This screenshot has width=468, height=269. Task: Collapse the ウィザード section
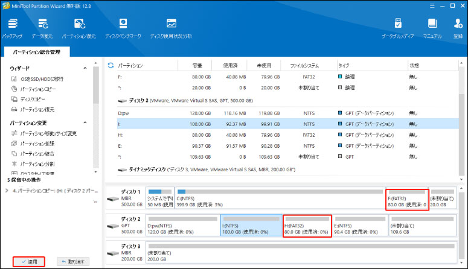click(85, 68)
